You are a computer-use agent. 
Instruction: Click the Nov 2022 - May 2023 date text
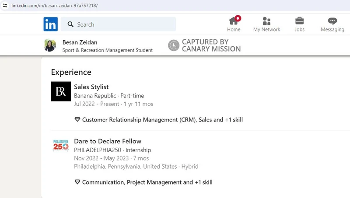click(x=112, y=158)
